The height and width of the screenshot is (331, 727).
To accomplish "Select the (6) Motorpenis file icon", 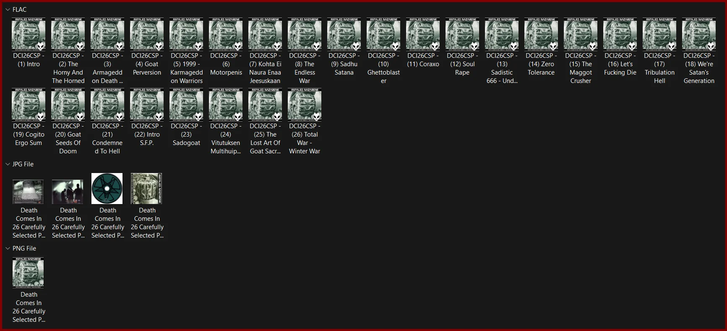I will point(226,34).
